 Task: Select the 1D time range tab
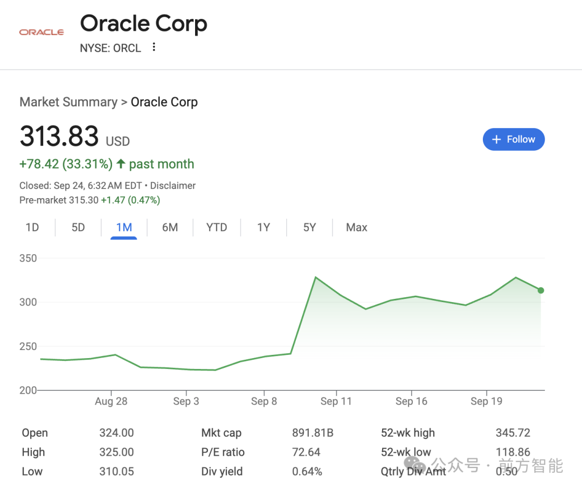(x=32, y=227)
